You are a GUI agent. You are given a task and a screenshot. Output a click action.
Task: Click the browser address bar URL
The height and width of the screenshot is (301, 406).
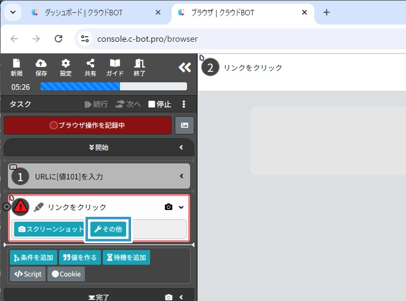pyautogui.click(x=148, y=39)
